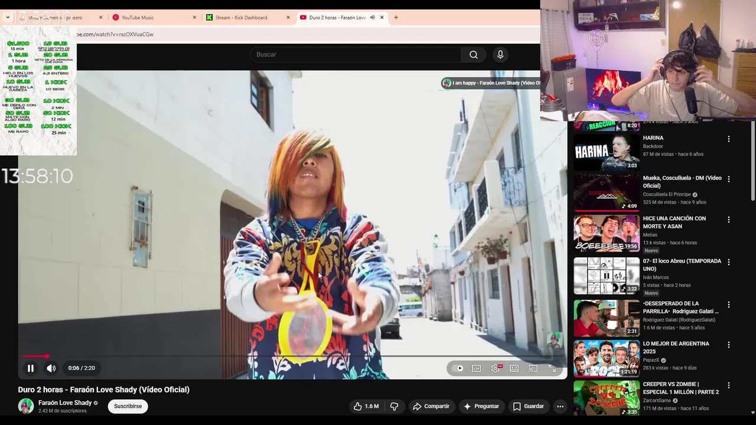The image size is (756, 425).
Task: Open options menu for HARINA video
Action: [728, 139]
